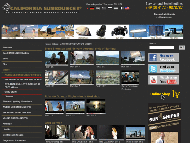Open Shop in the sidebar menu
Image resolution: width=190 pixels, height=143 pixels.
click(x=5, y=59)
